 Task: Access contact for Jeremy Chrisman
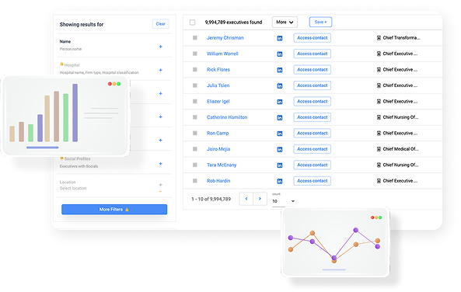click(312, 38)
